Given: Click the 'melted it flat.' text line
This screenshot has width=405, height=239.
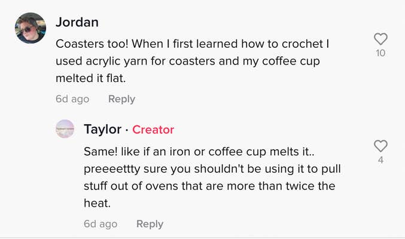Looking at the screenshot, I should pos(96,78).
